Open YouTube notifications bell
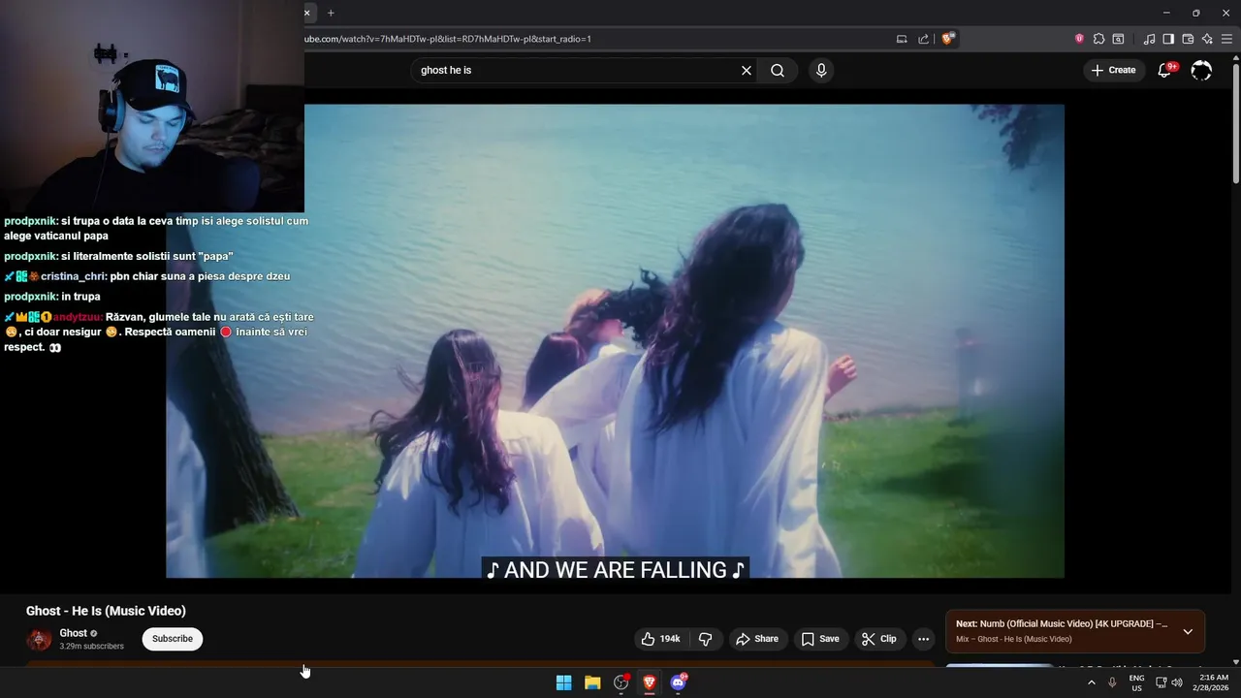Viewport: 1241px width, 698px height. click(x=1165, y=71)
